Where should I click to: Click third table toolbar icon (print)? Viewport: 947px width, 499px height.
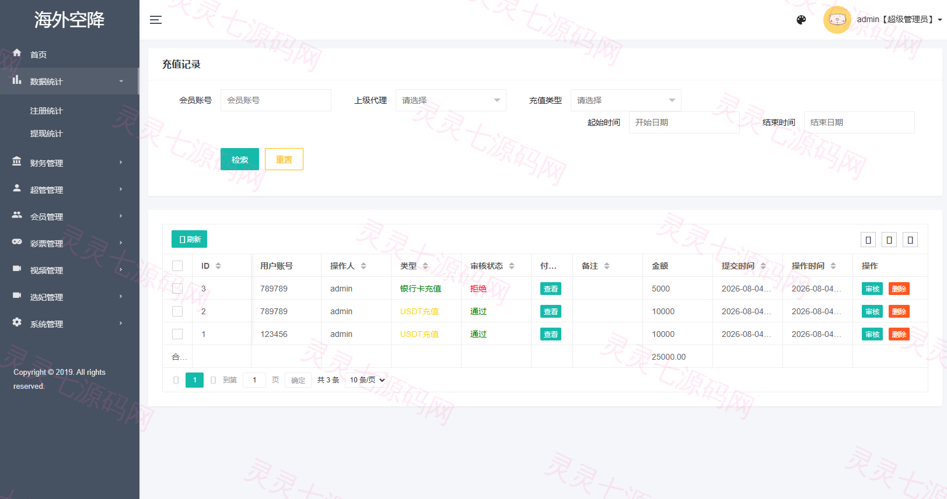click(910, 240)
